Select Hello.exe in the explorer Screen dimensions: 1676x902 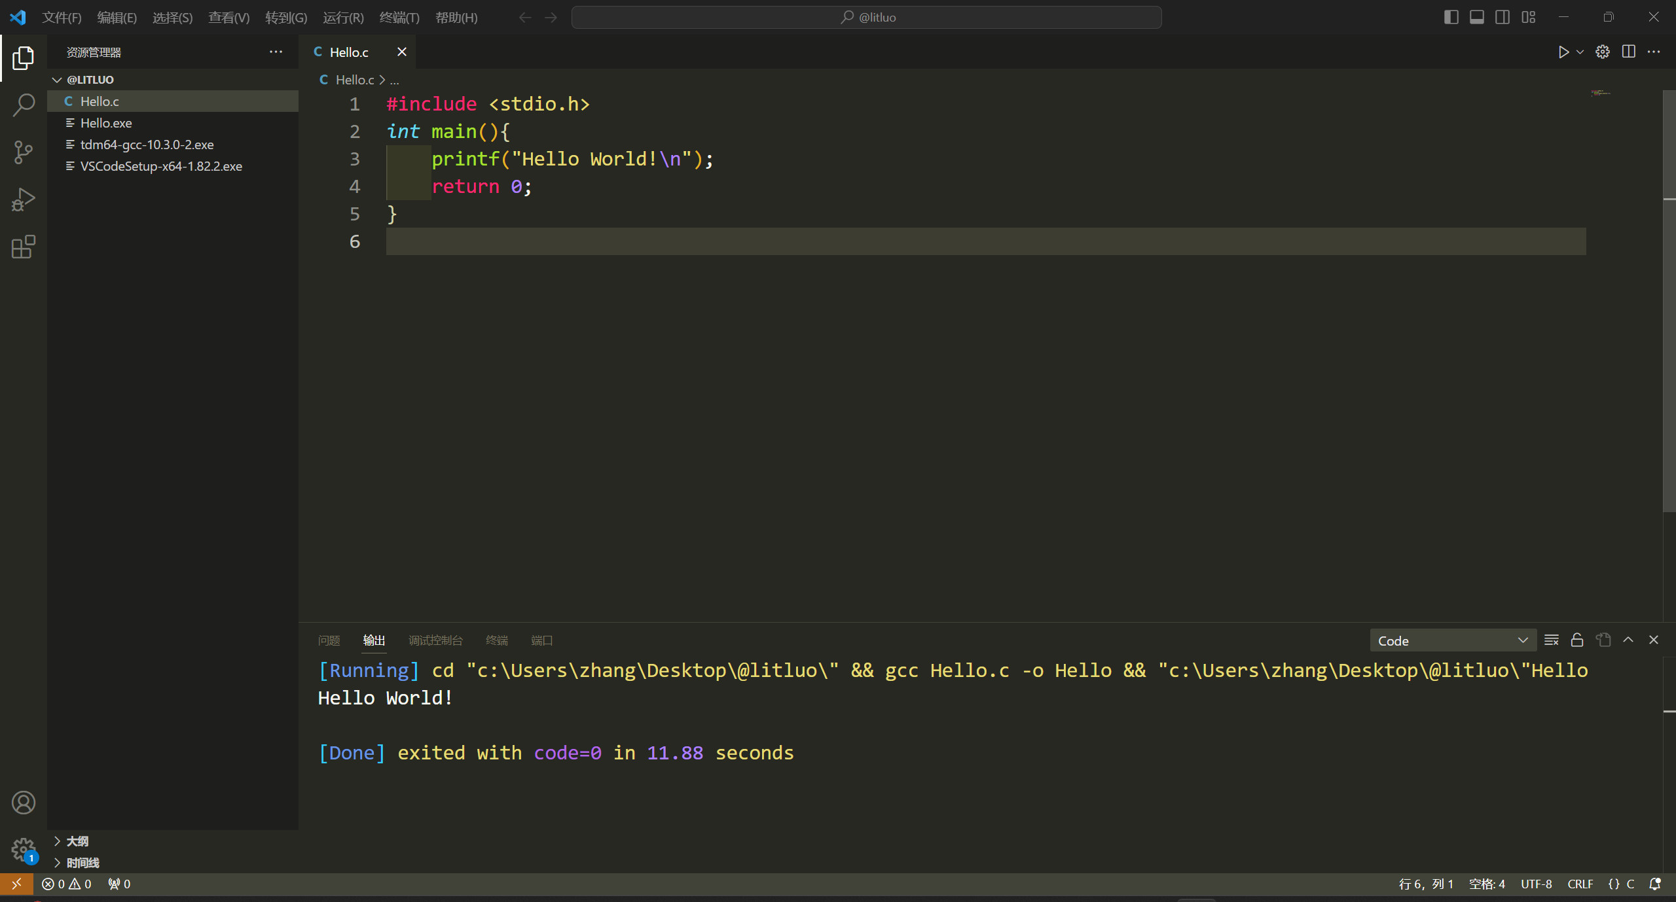point(173,123)
